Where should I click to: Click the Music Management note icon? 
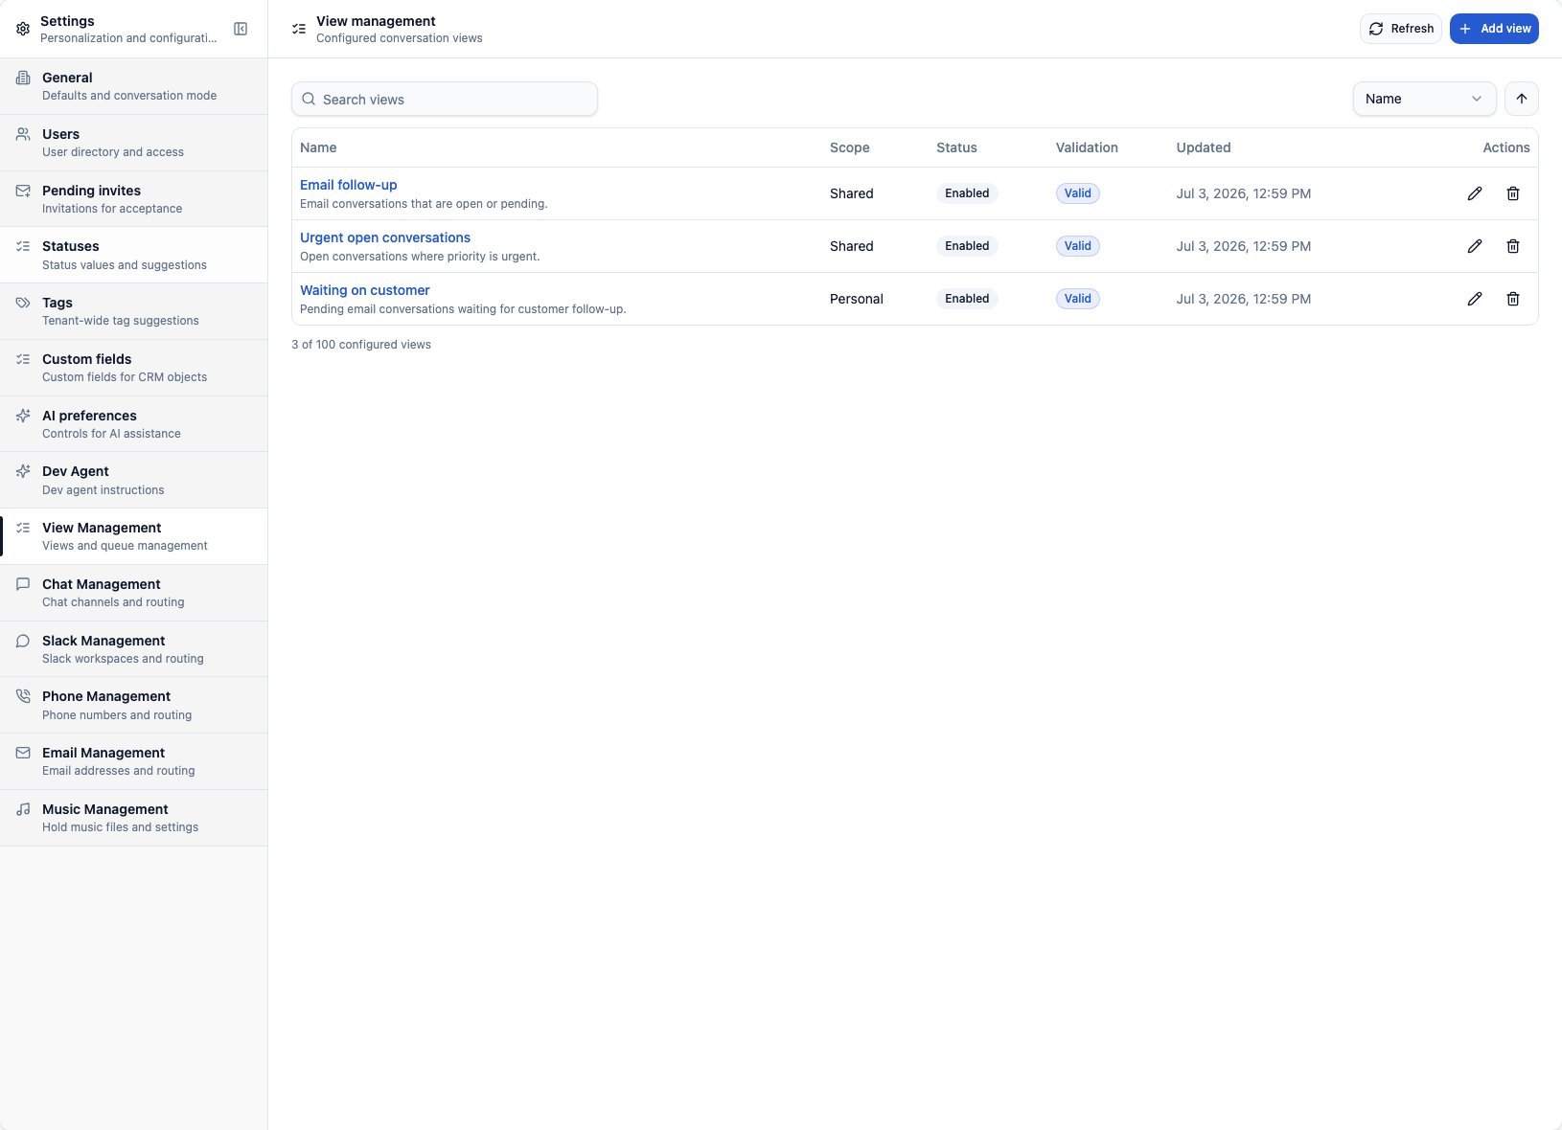(x=23, y=809)
